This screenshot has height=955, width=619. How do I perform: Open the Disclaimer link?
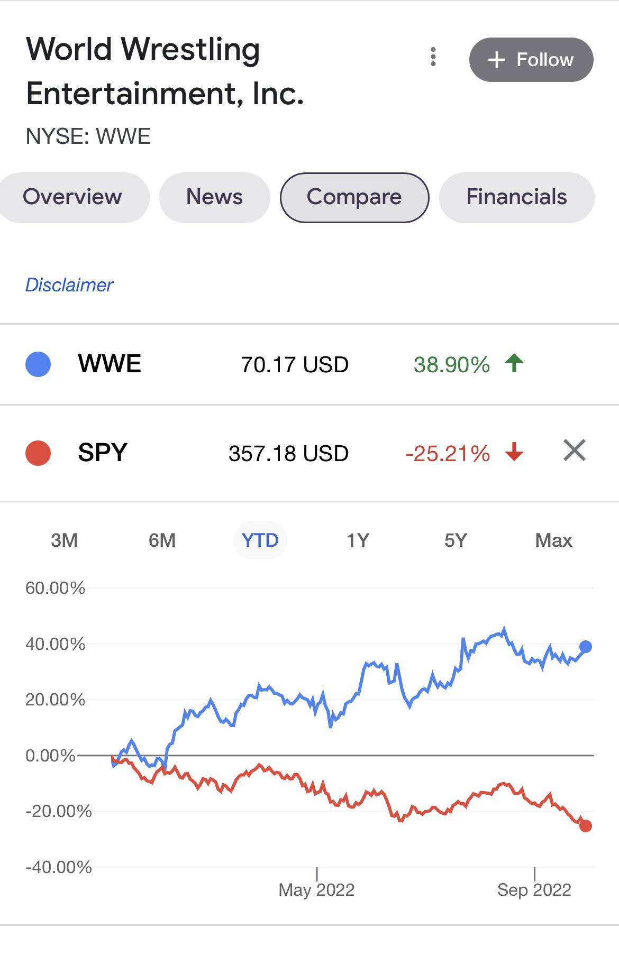(69, 285)
